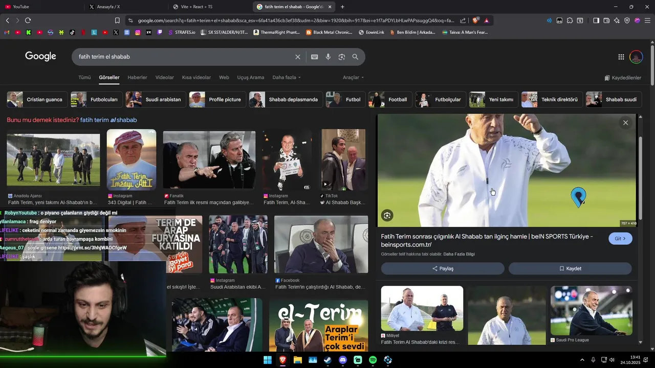Open Windows Start menu
The height and width of the screenshot is (368, 655).
tap(268, 360)
